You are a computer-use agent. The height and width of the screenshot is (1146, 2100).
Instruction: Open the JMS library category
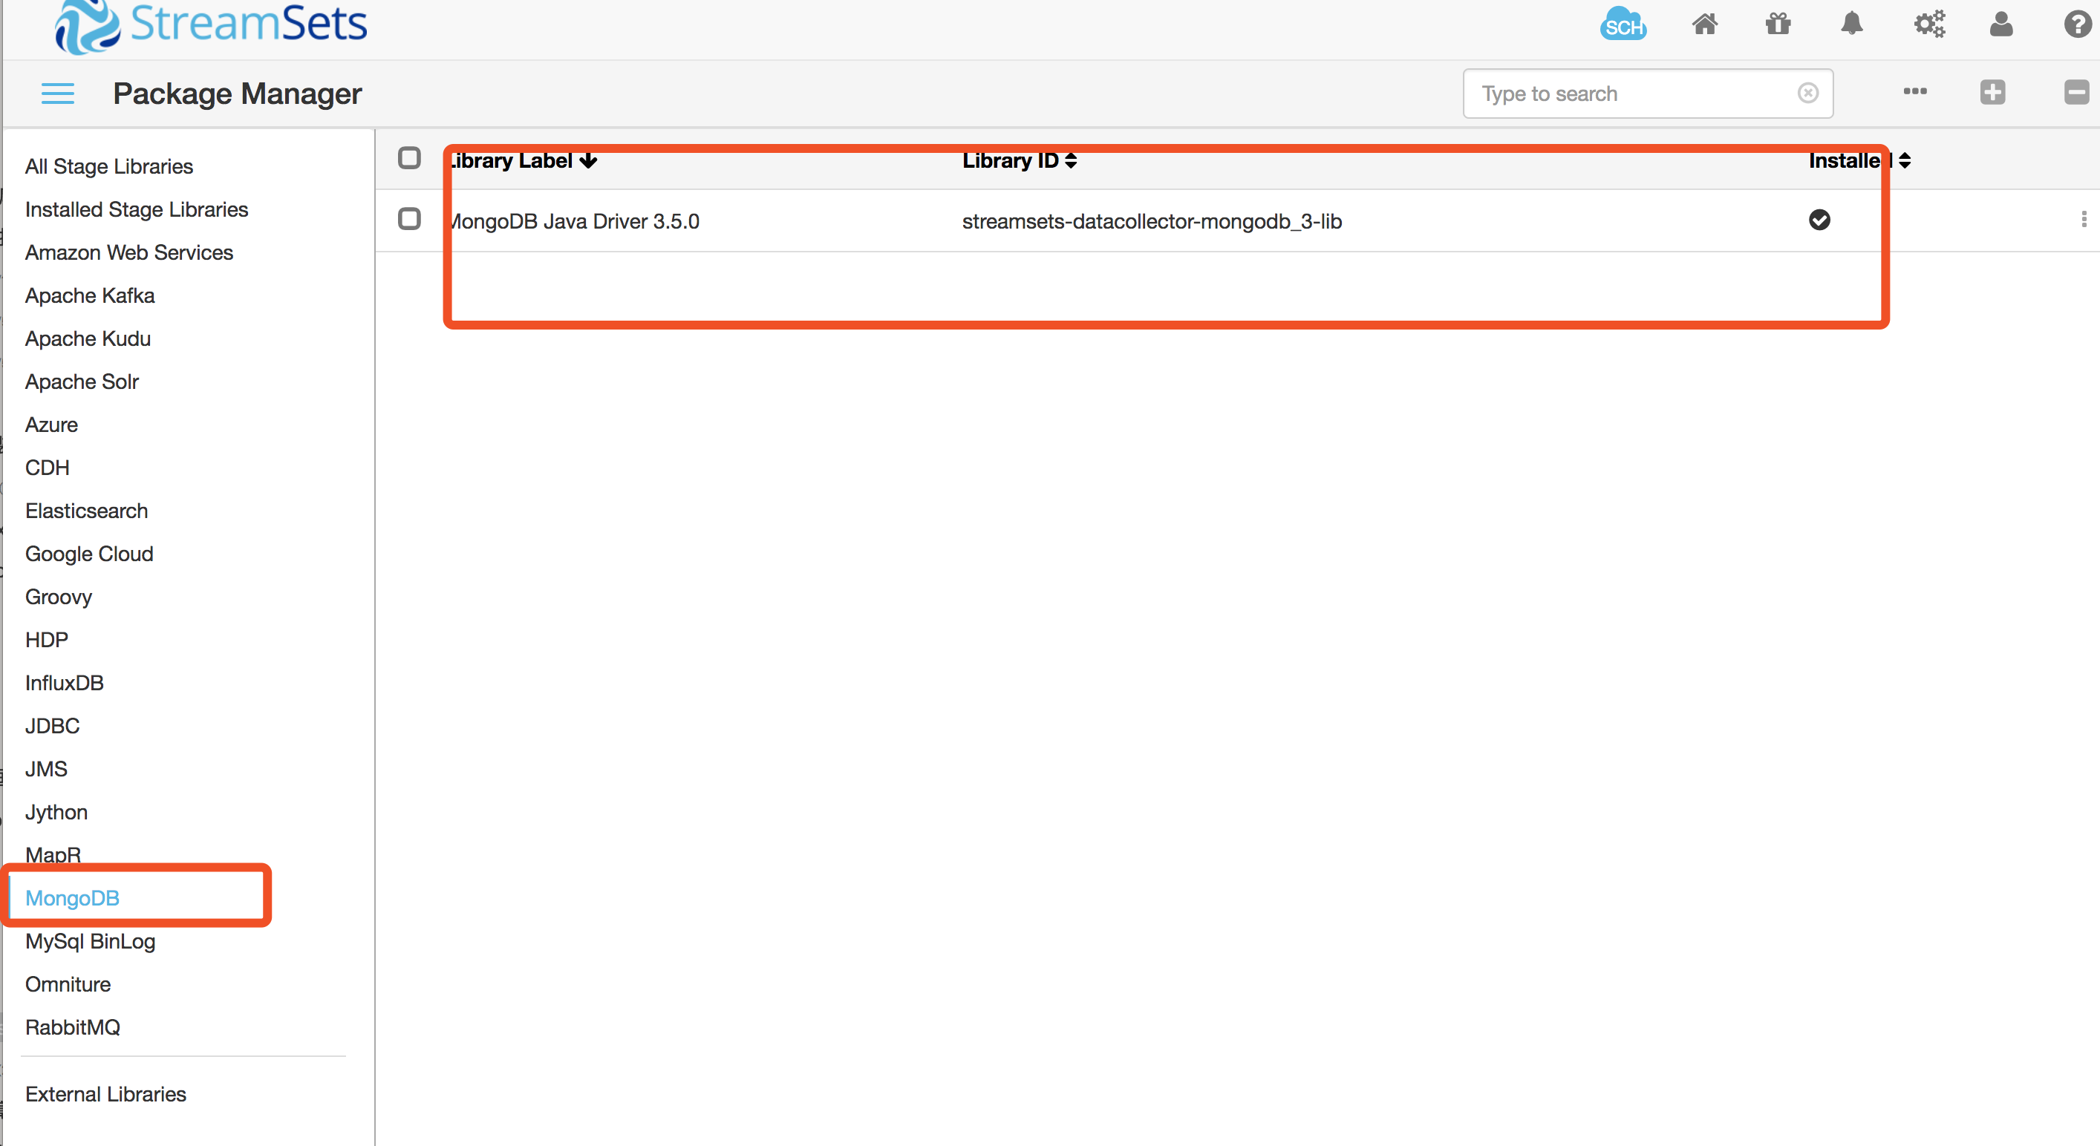47,770
